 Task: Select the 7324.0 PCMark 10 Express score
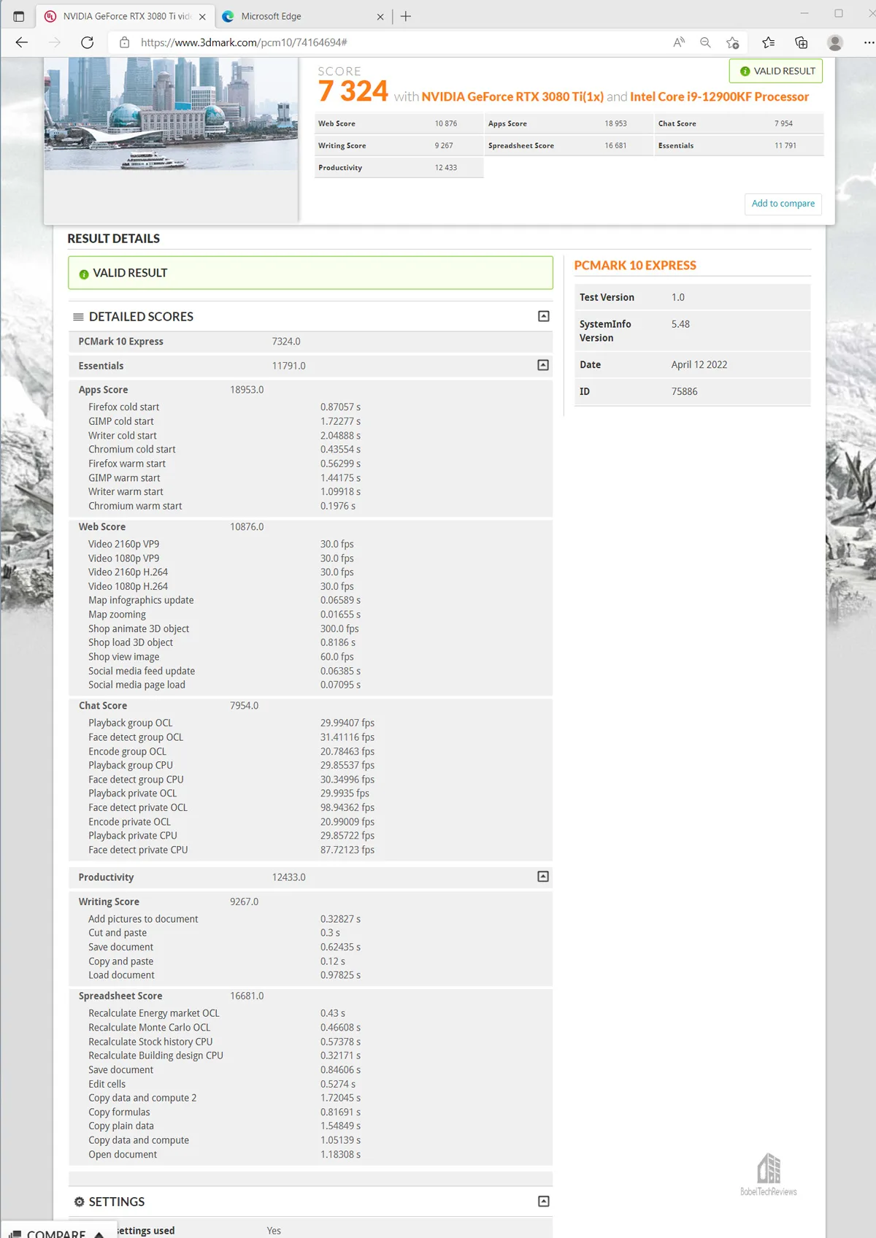(x=286, y=342)
